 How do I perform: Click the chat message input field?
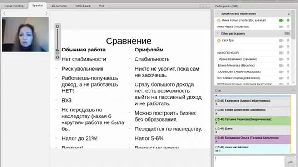[249, 161]
